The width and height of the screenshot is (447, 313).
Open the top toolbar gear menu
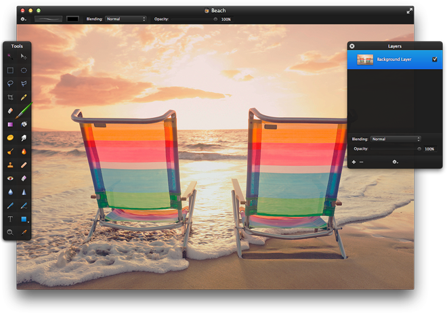coord(23,19)
